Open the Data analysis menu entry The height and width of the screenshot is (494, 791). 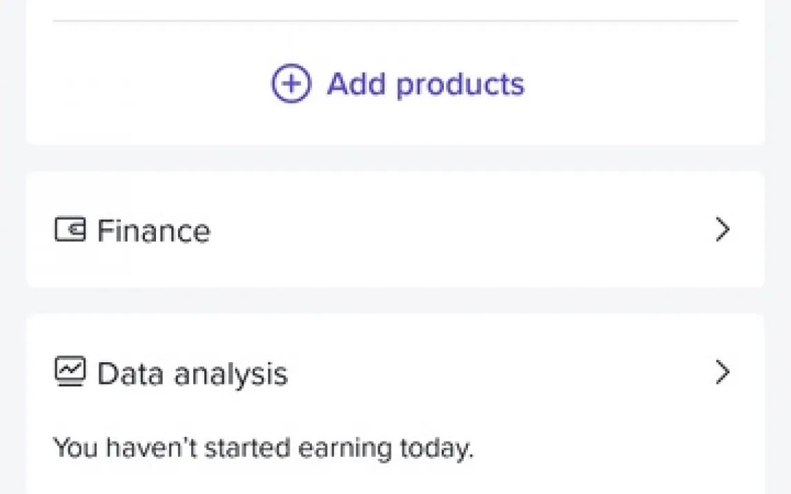click(x=395, y=373)
